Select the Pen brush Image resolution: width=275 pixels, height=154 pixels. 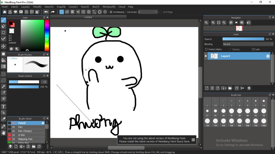pyautogui.click(x=26, y=127)
